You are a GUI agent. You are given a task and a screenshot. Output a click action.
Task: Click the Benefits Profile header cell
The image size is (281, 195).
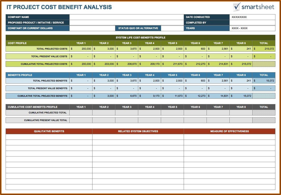coord(37,75)
